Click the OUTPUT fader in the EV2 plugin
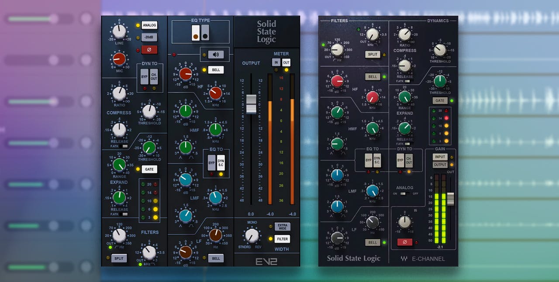Screen dimensions: 559x282 tap(251, 103)
